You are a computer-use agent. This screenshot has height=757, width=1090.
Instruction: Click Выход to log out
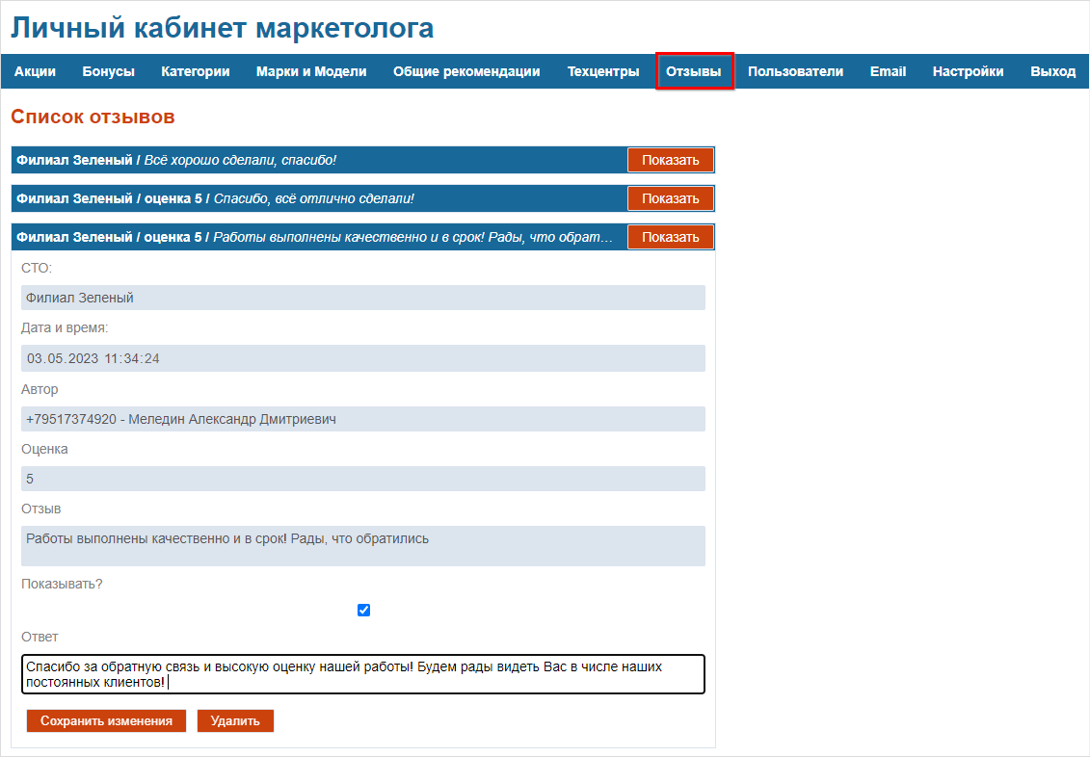point(1052,71)
